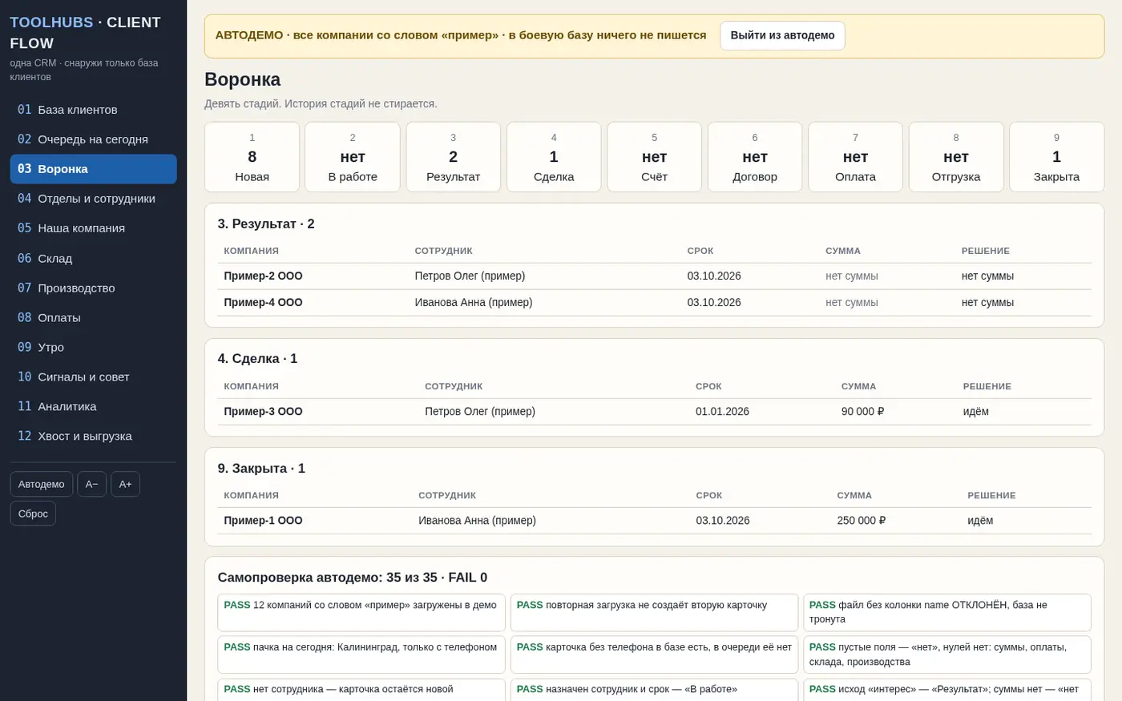This screenshot has width=1122, height=701.
Task: Click company Пример-3 ООО
Action: coord(263,411)
